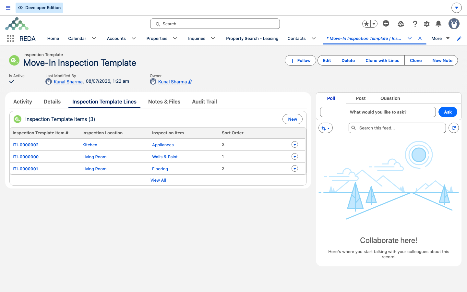Viewport: 467px width, 292px height.
Task: Open the notifications bell
Action: coord(438,24)
